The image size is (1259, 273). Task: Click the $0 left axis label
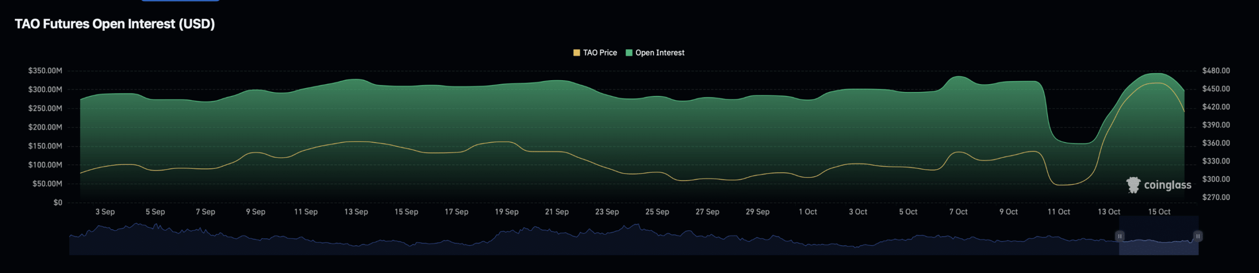tap(58, 203)
